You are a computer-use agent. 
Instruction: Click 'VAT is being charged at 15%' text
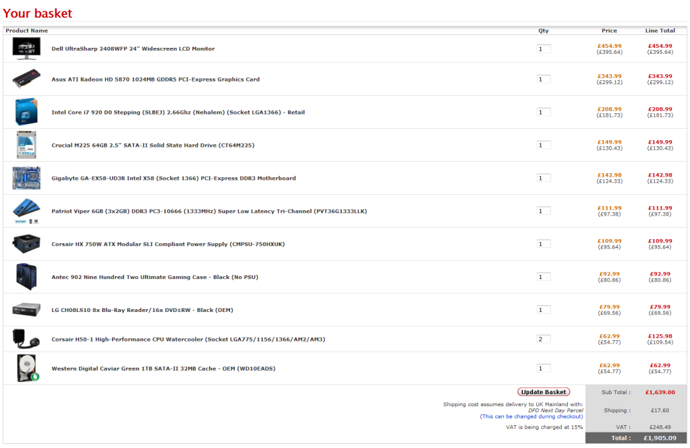pos(544,427)
